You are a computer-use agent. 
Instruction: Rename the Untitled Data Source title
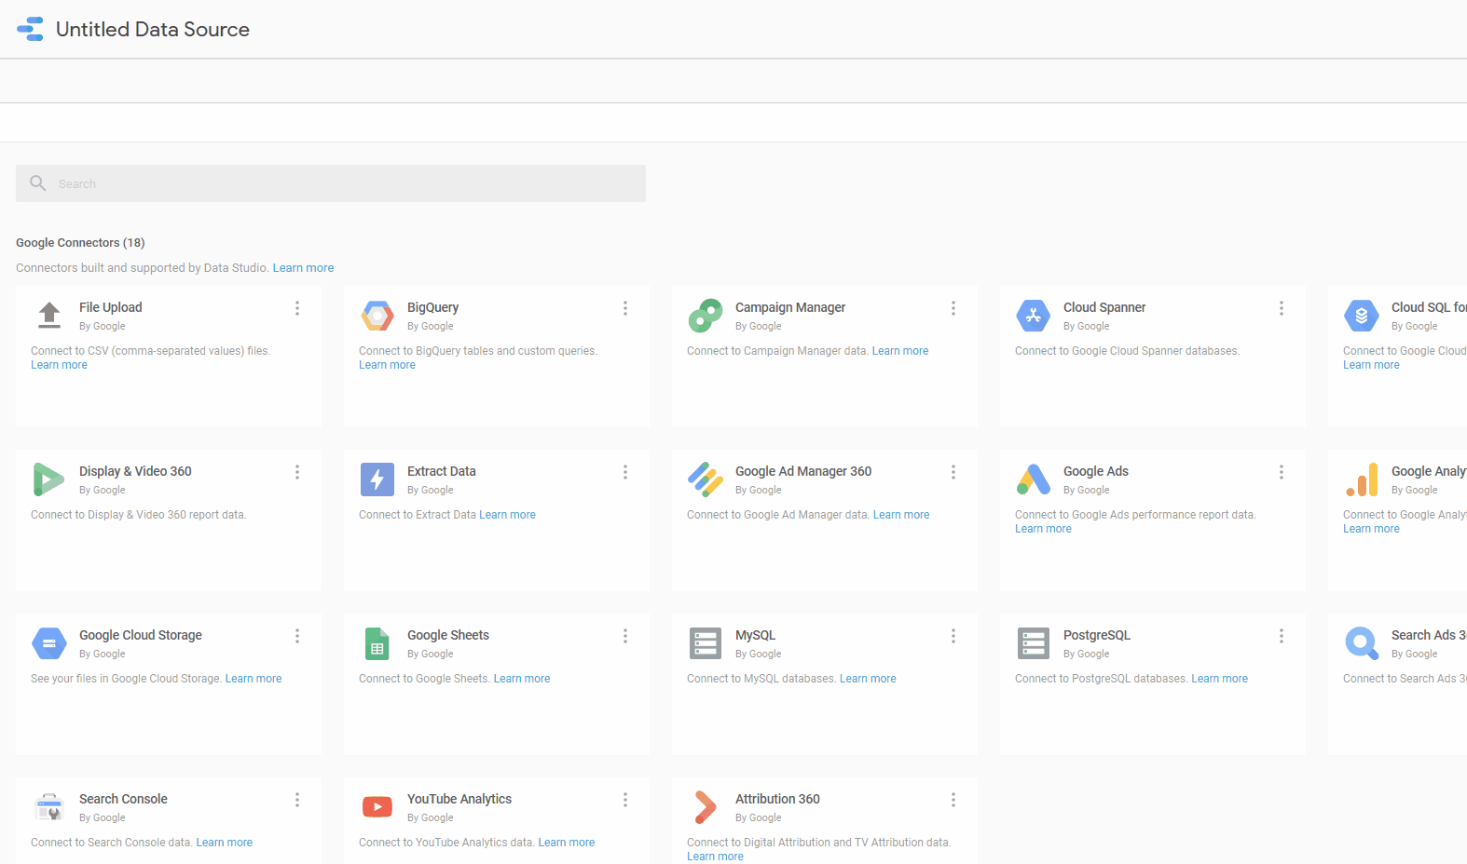point(153,29)
